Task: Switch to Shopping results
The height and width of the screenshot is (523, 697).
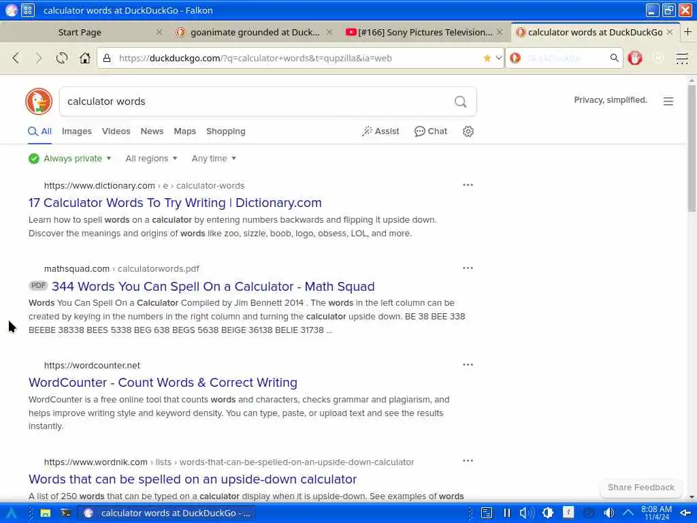Action: 226,131
